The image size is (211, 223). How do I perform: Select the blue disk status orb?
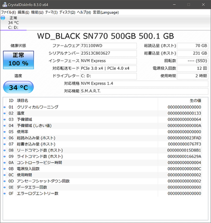(3, 18)
